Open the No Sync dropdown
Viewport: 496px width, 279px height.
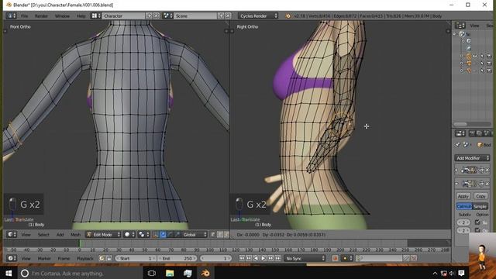point(305,258)
